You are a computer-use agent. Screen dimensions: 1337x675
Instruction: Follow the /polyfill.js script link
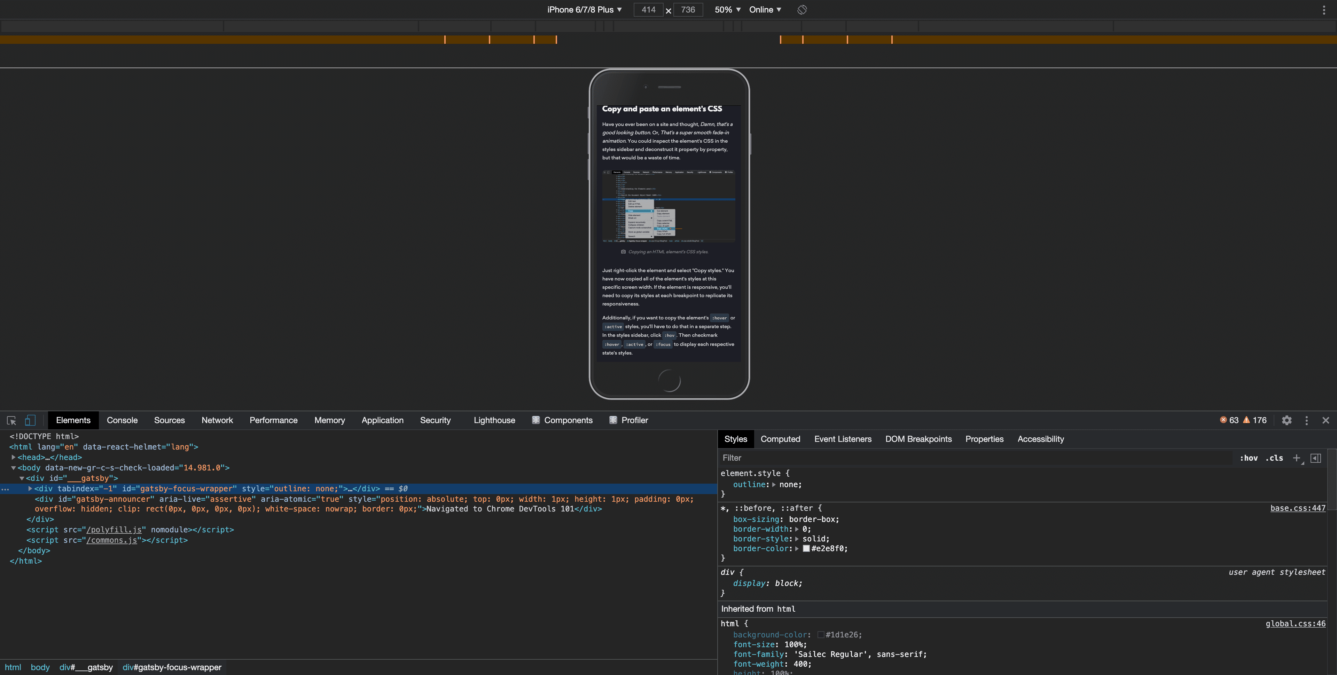(114, 530)
